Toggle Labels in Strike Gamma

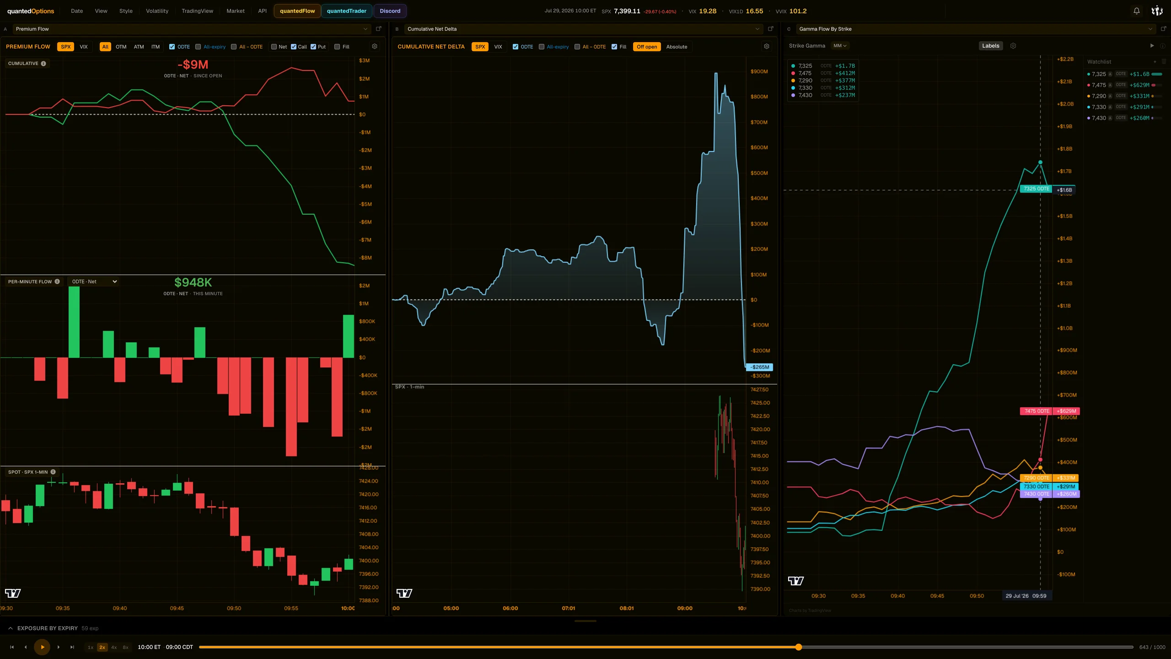pos(990,46)
